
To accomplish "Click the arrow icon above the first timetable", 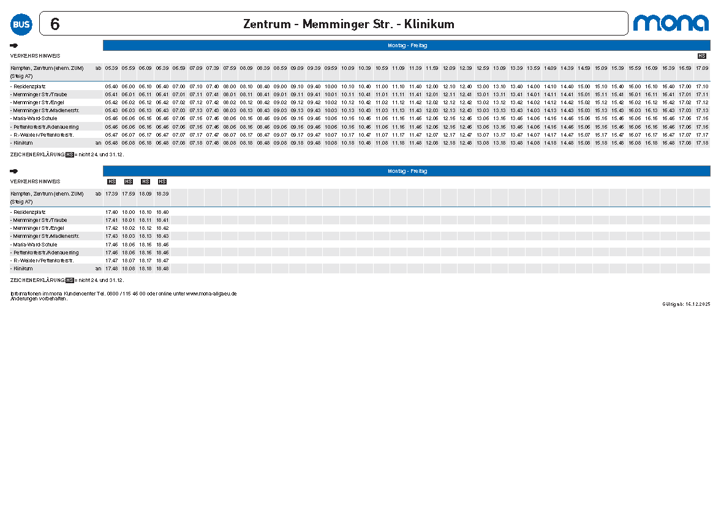I will 13,45.
